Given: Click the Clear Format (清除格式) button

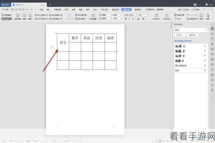Looking at the screenshot, I should [192, 35].
